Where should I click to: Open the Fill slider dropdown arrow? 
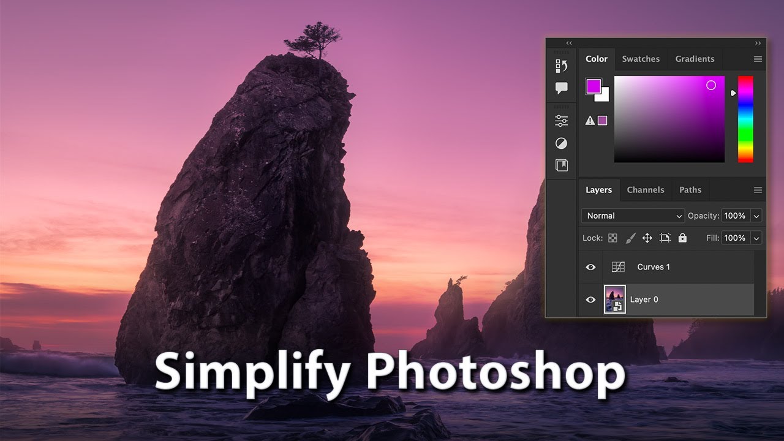(756, 238)
